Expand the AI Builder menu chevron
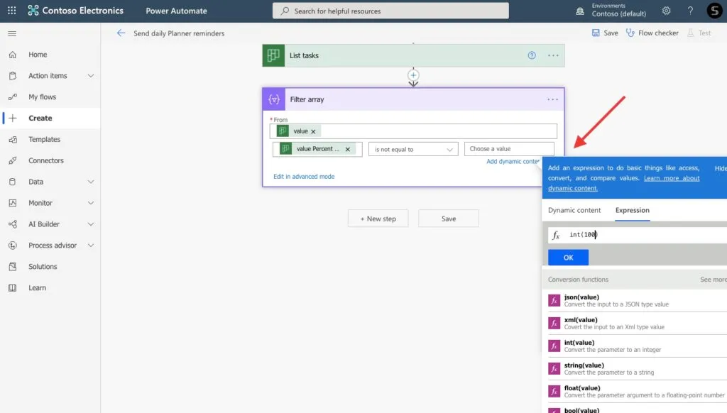 click(91, 224)
